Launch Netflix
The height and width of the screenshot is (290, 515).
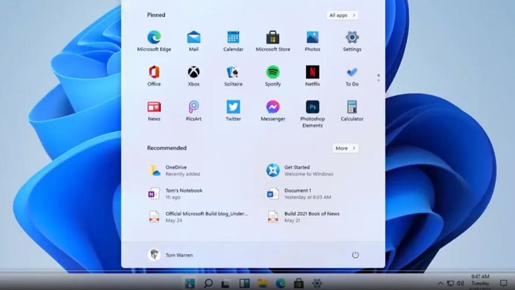coord(312,76)
